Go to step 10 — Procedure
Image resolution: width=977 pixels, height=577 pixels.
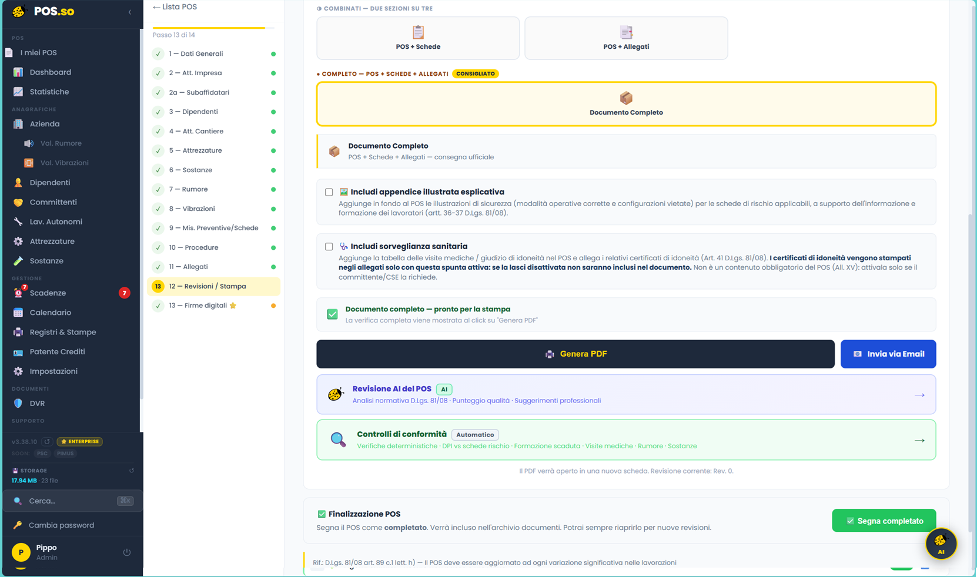point(214,247)
